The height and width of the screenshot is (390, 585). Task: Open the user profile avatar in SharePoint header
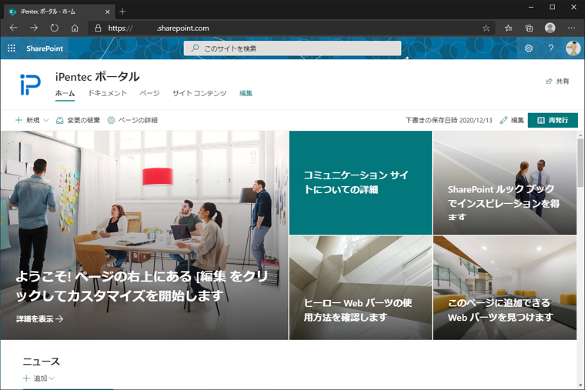[573, 48]
